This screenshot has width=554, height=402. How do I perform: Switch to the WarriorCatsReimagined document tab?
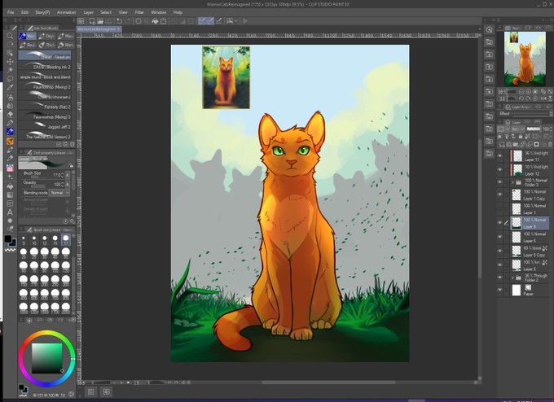99,29
